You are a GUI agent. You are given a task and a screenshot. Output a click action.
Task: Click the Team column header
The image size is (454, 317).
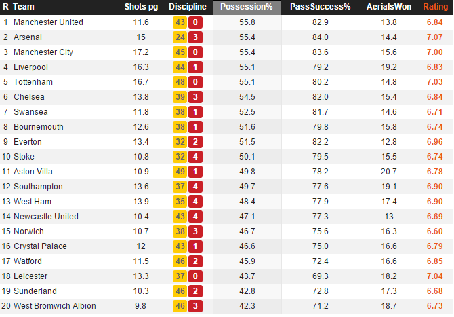click(24, 7)
